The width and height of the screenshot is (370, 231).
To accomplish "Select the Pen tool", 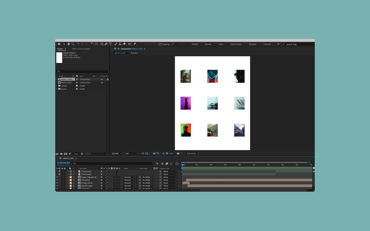I will 106,44.
